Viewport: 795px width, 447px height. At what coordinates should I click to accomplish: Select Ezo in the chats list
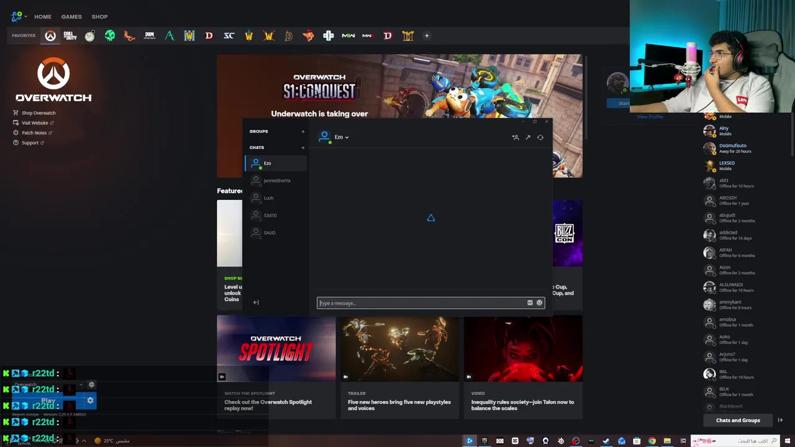coord(276,163)
